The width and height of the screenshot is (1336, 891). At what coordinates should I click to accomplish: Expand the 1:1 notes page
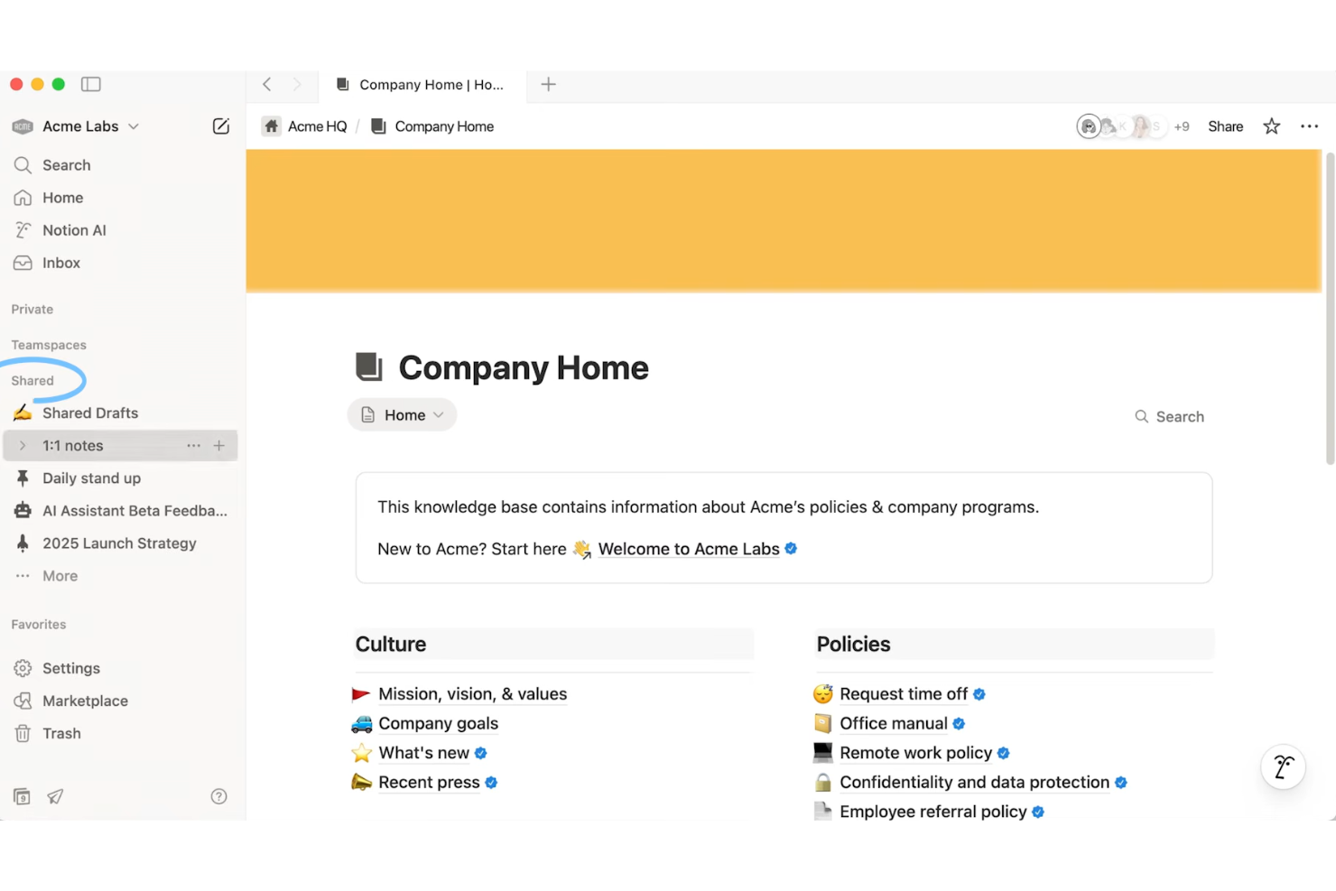click(23, 446)
